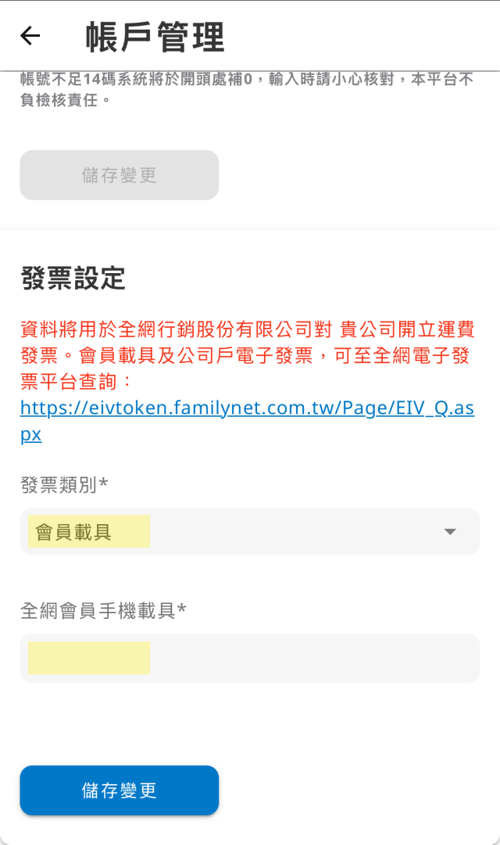Viewport: 500px width, 845px height.
Task: Select the 會員載具 combo box
Action: (x=250, y=531)
